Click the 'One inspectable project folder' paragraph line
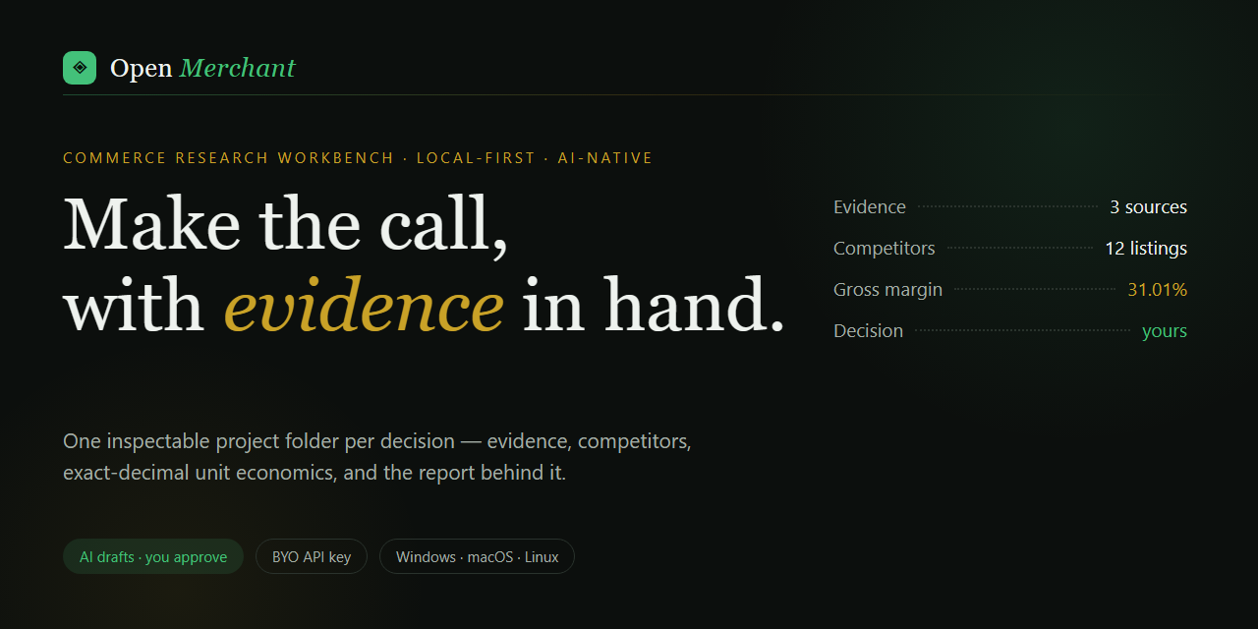The width and height of the screenshot is (1258, 629). click(x=377, y=441)
